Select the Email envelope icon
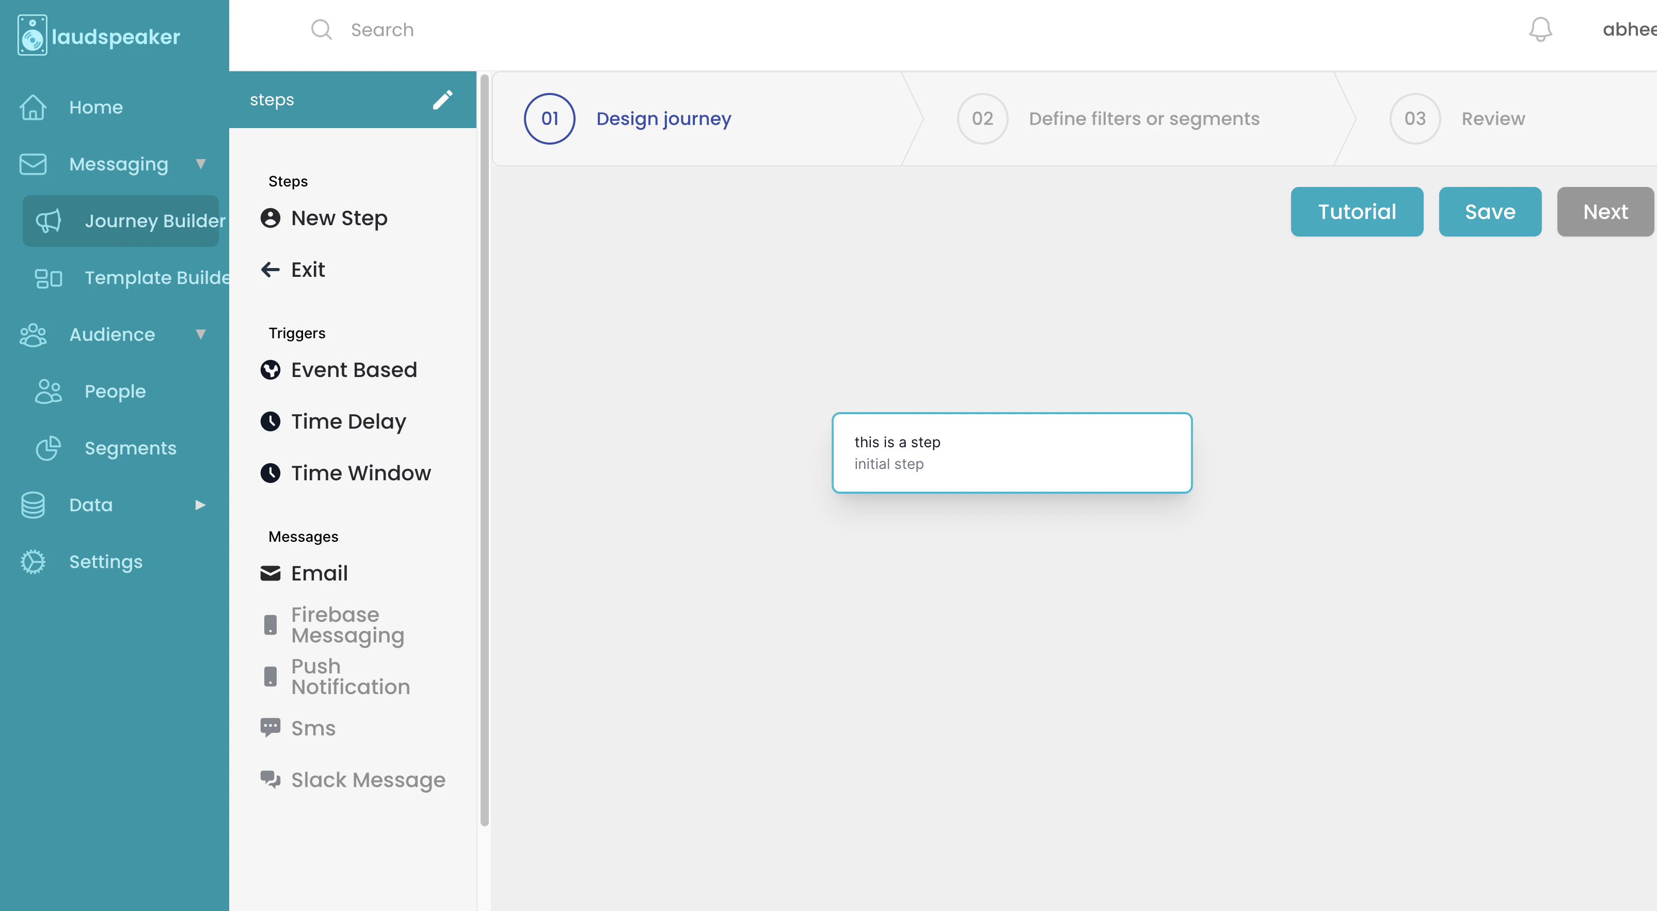This screenshot has height=911, width=1657. (x=270, y=573)
